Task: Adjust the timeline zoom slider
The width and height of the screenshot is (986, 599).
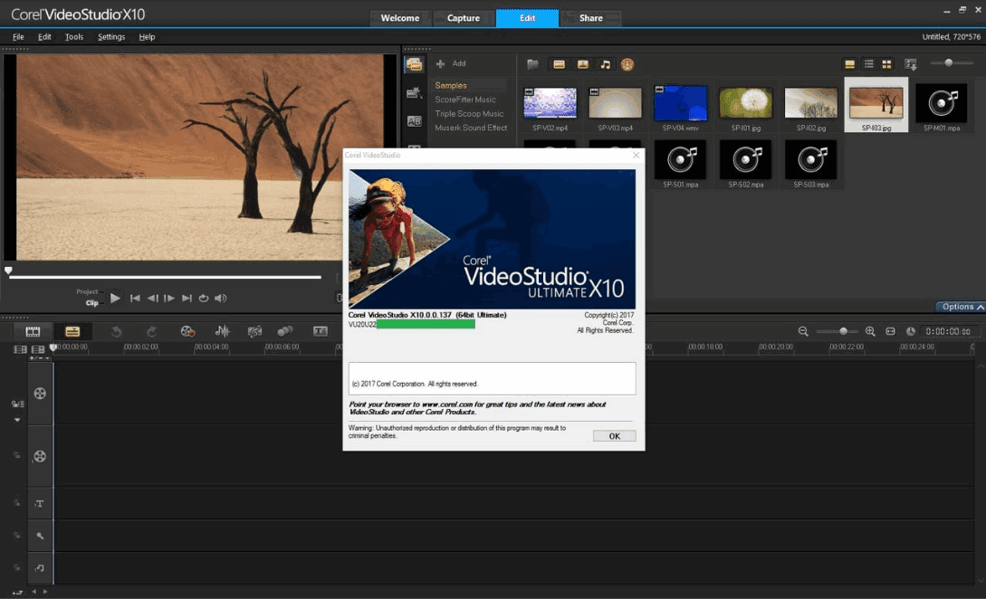Action: [837, 331]
